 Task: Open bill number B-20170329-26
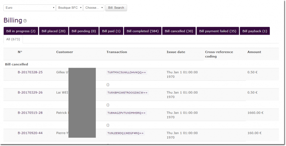30,93
